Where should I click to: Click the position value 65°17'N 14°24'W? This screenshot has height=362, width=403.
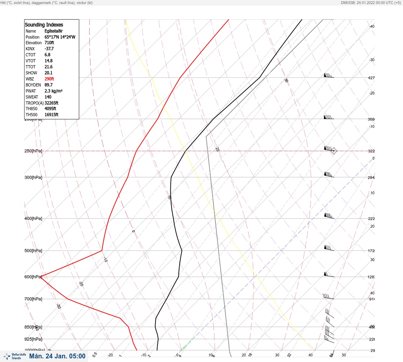(60, 37)
